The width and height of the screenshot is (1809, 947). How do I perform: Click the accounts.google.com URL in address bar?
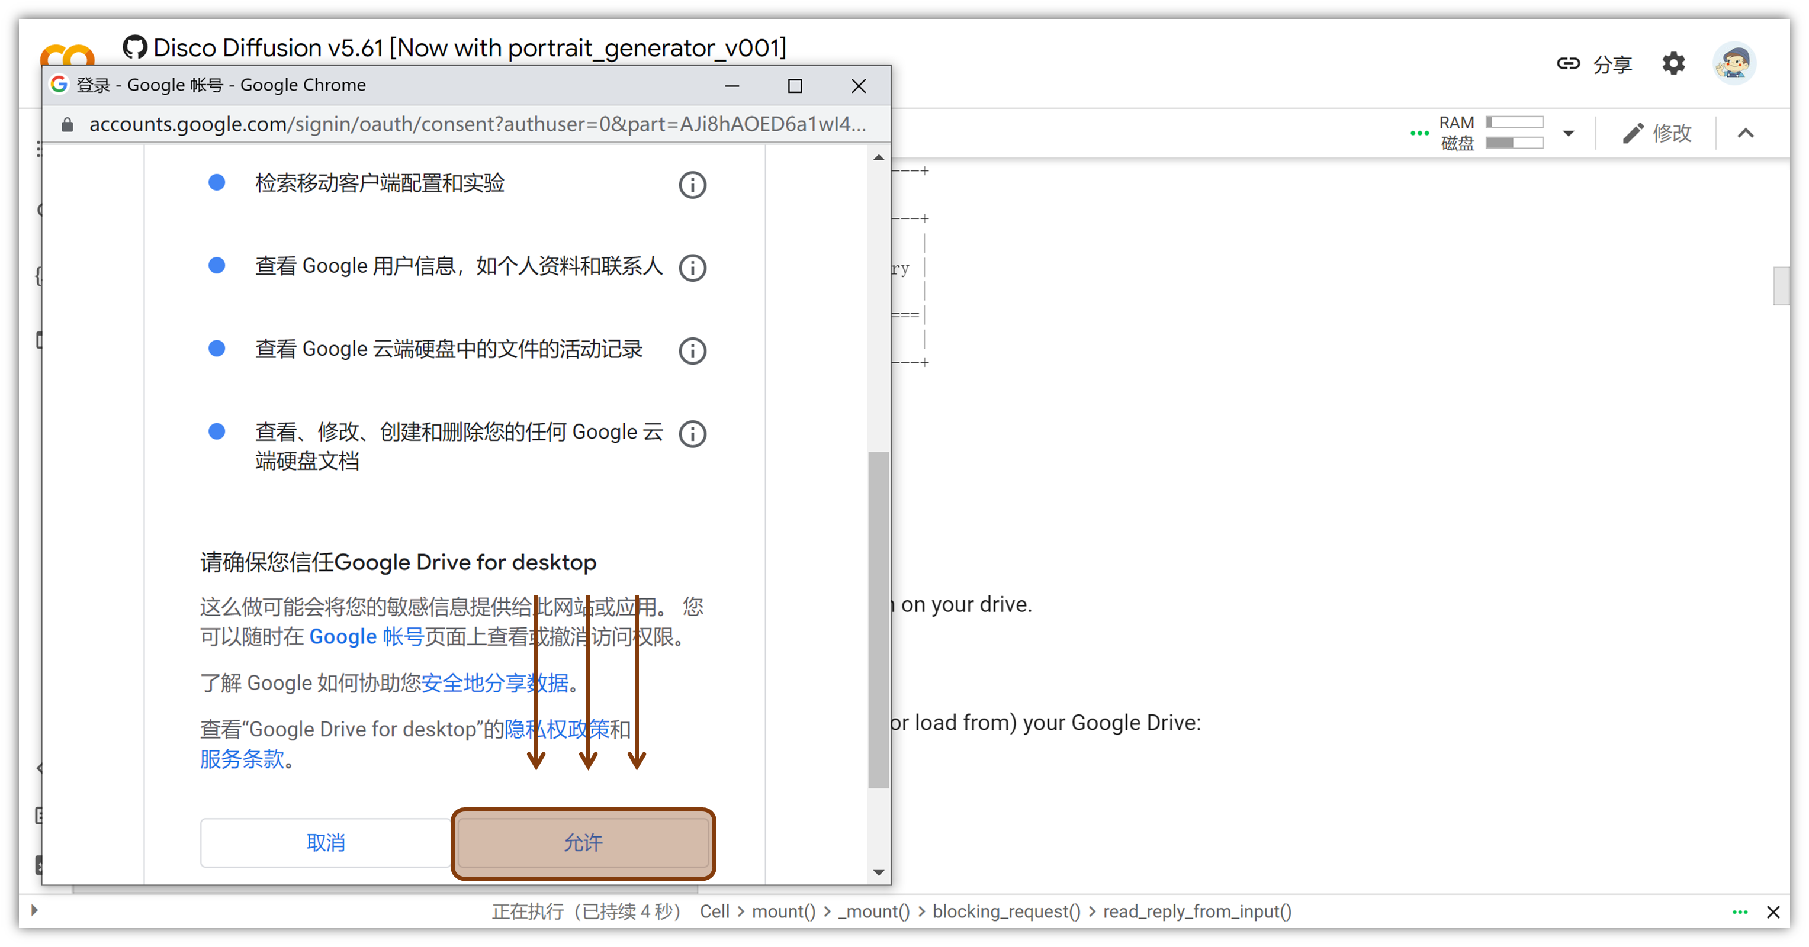477,124
